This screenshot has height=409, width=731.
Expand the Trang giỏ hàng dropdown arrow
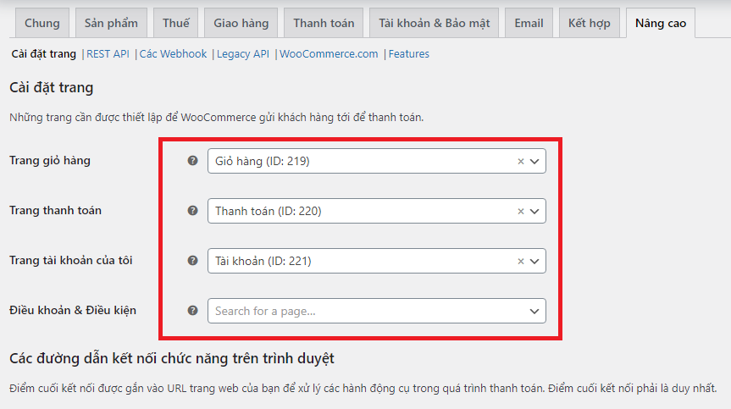point(534,161)
